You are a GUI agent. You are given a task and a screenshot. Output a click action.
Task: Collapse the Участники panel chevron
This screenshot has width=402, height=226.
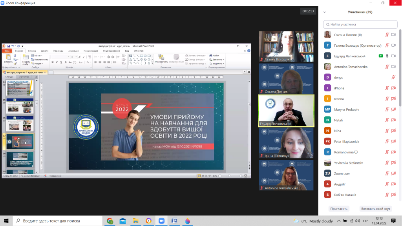click(x=325, y=12)
